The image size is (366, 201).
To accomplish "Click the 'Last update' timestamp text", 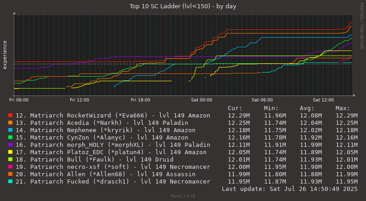I will [290, 189].
